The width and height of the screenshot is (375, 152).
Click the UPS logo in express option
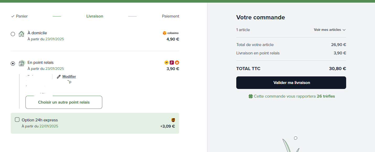coord(173,120)
